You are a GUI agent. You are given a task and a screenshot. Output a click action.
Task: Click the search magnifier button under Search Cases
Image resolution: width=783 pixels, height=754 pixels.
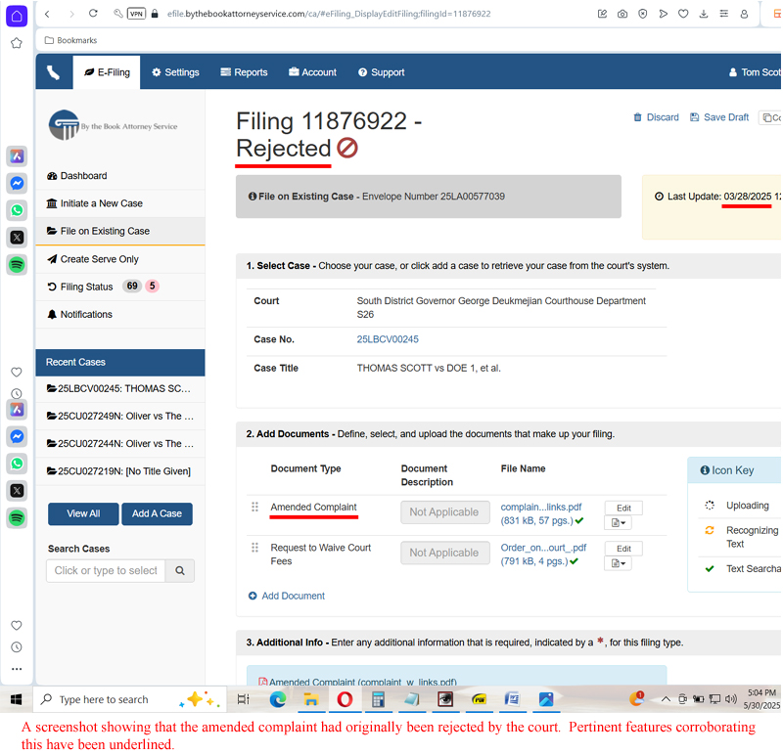(179, 570)
